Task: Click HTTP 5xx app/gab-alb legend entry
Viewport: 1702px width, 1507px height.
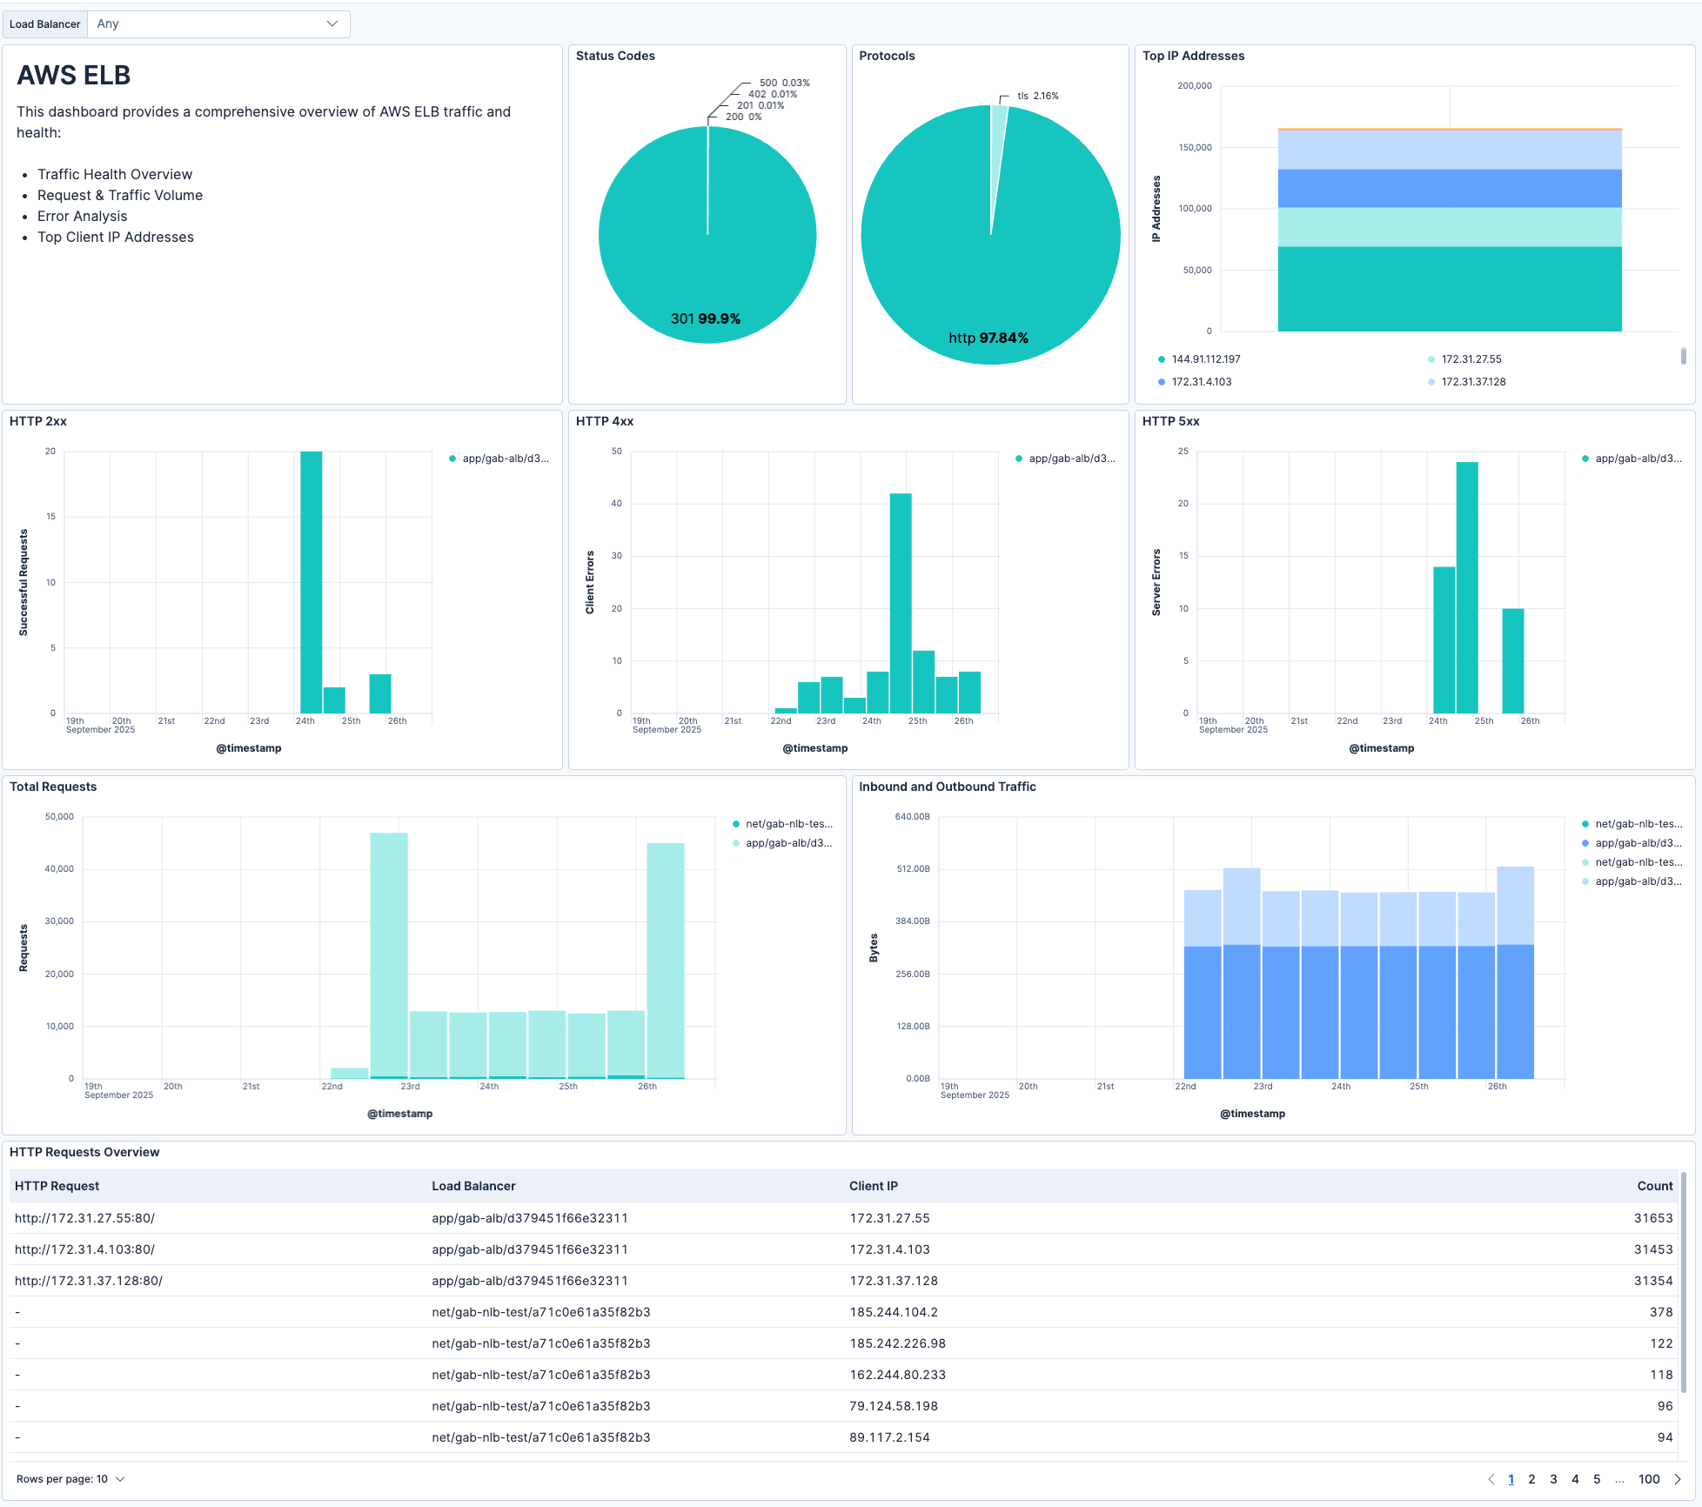Action: 1638,459
